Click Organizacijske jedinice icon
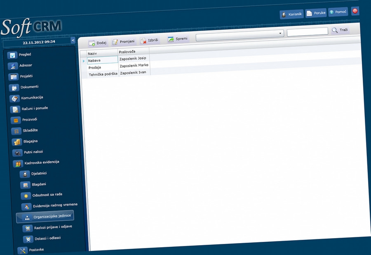 [x=27, y=218]
